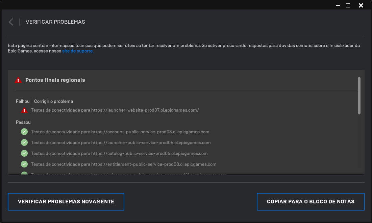The width and height of the screenshot is (372, 223).
Task: Select the Passou status label
Action: (23, 122)
